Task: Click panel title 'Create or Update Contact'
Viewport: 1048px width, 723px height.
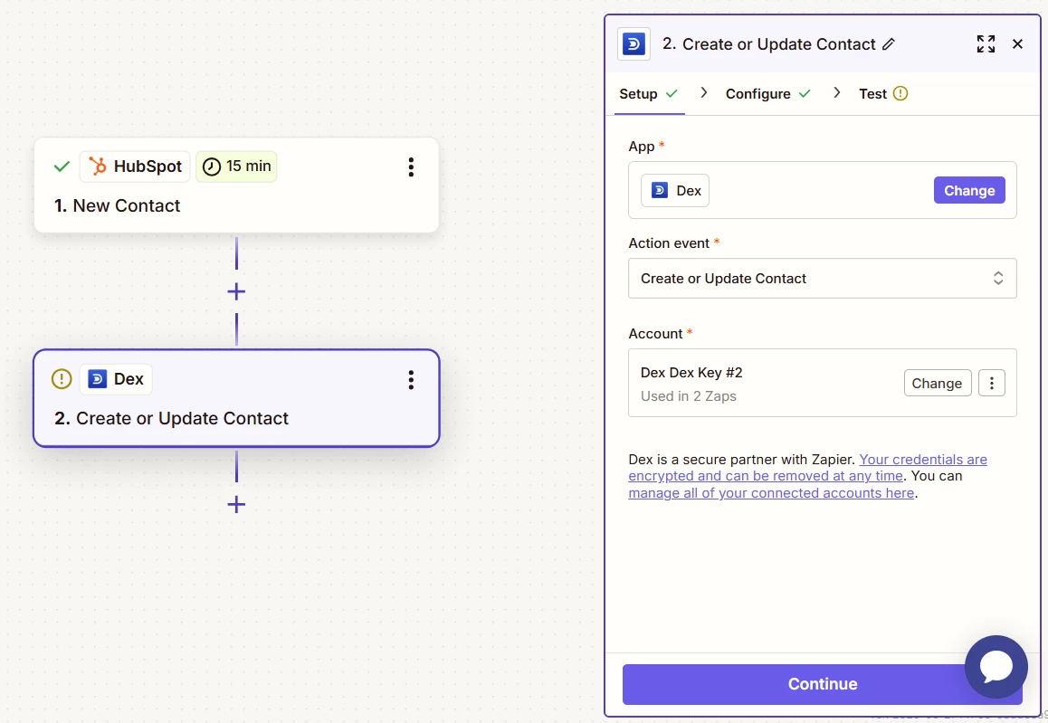Action: (x=778, y=44)
